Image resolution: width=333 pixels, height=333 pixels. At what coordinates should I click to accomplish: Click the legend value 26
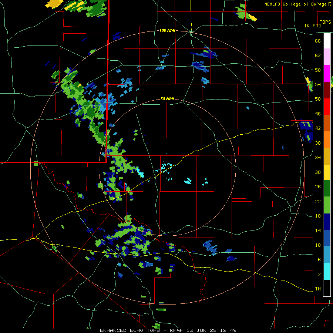coord(318,187)
